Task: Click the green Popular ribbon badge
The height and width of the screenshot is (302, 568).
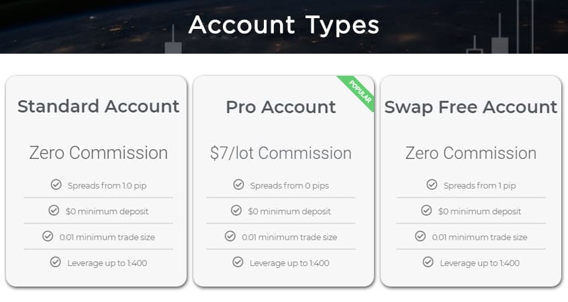Action: 359,92
